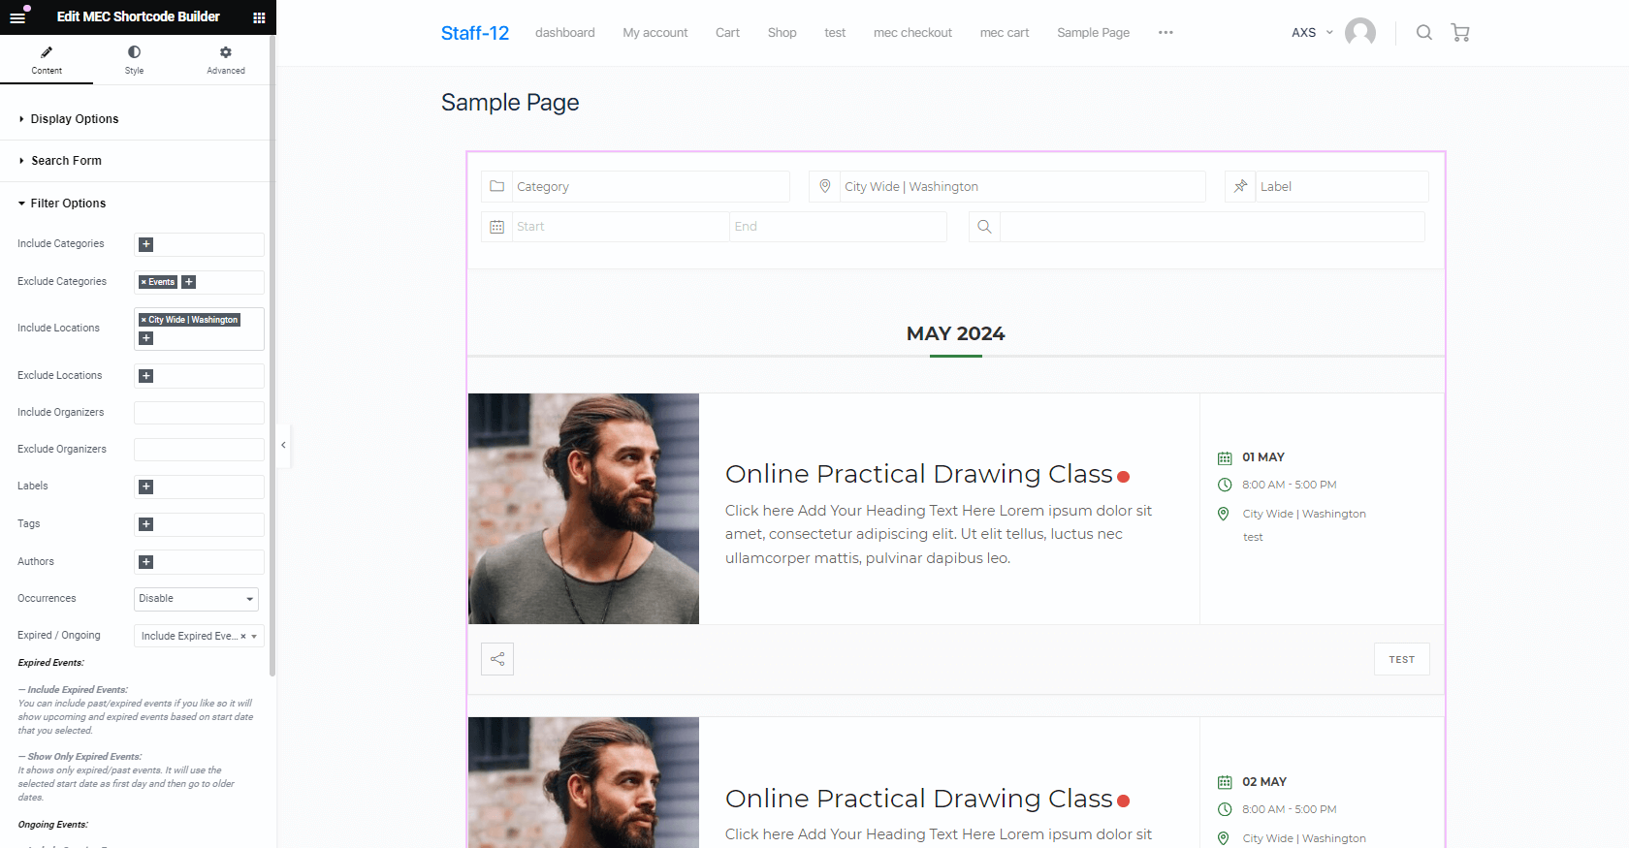Collapse the Elementor side panel handle
This screenshot has width=1629, height=848.
click(x=283, y=445)
